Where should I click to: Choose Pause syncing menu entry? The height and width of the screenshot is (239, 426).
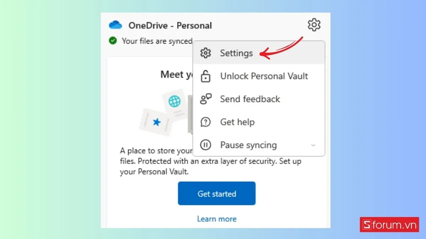coord(248,145)
